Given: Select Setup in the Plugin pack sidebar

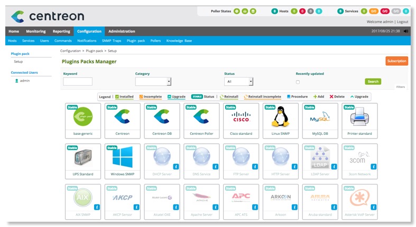Looking at the screenshot, I should (x=19, y=62).
